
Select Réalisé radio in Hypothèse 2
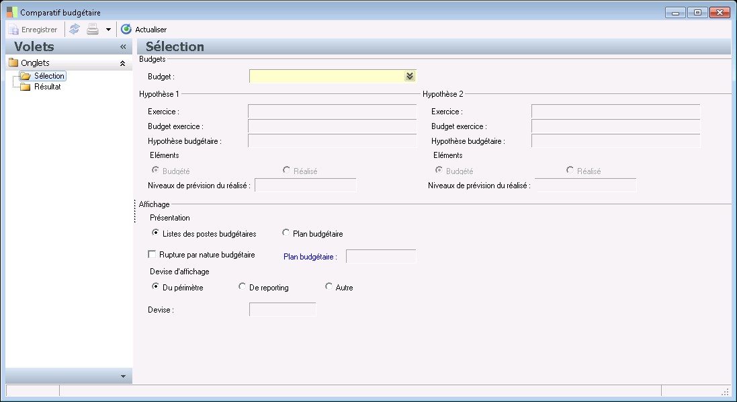(570, 169)
